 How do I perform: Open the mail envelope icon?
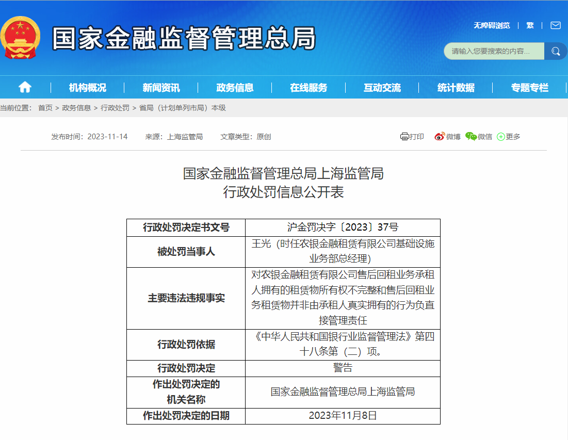click(555, 25)
